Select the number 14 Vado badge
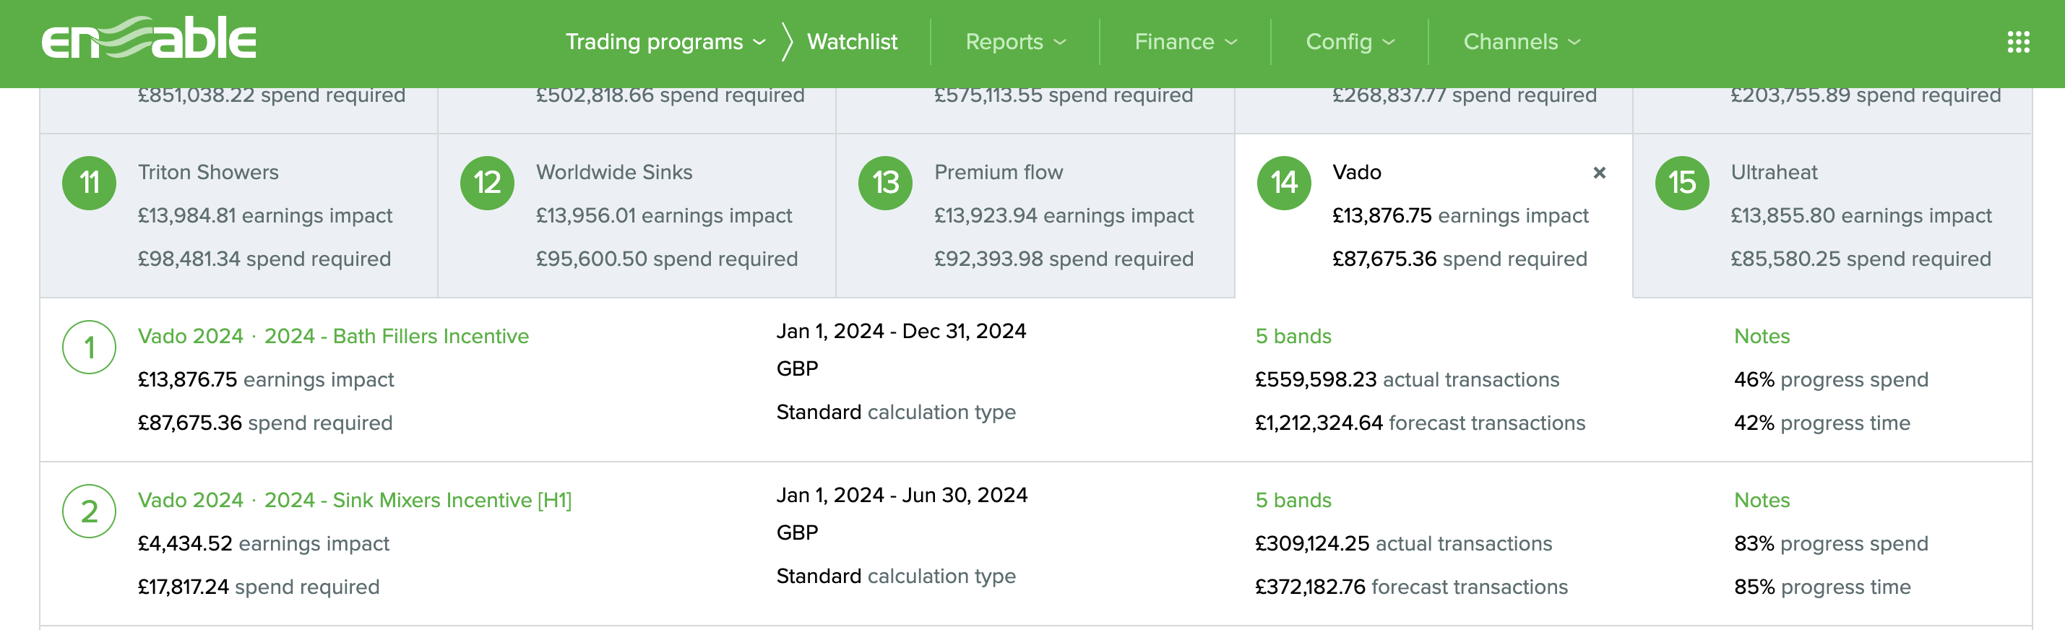Screen dimensions: 2065x630 tap(1283, 183)
